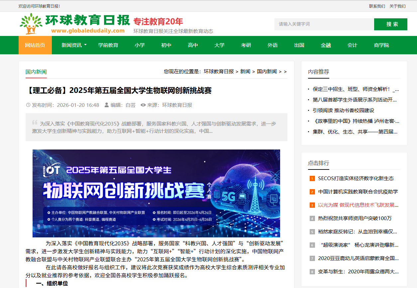Image resolution: width=417 pixels, height=288 pixels.
Task: Open the 联系我们 link at top
Action: [377, 6]
